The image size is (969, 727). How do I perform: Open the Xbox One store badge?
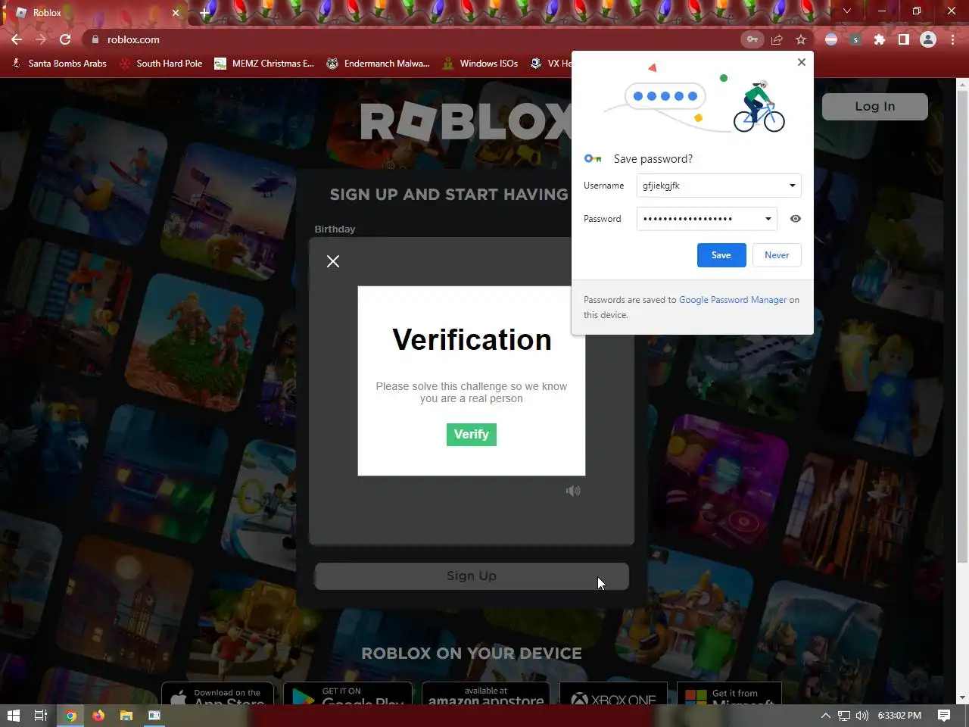tap(613, 694)
